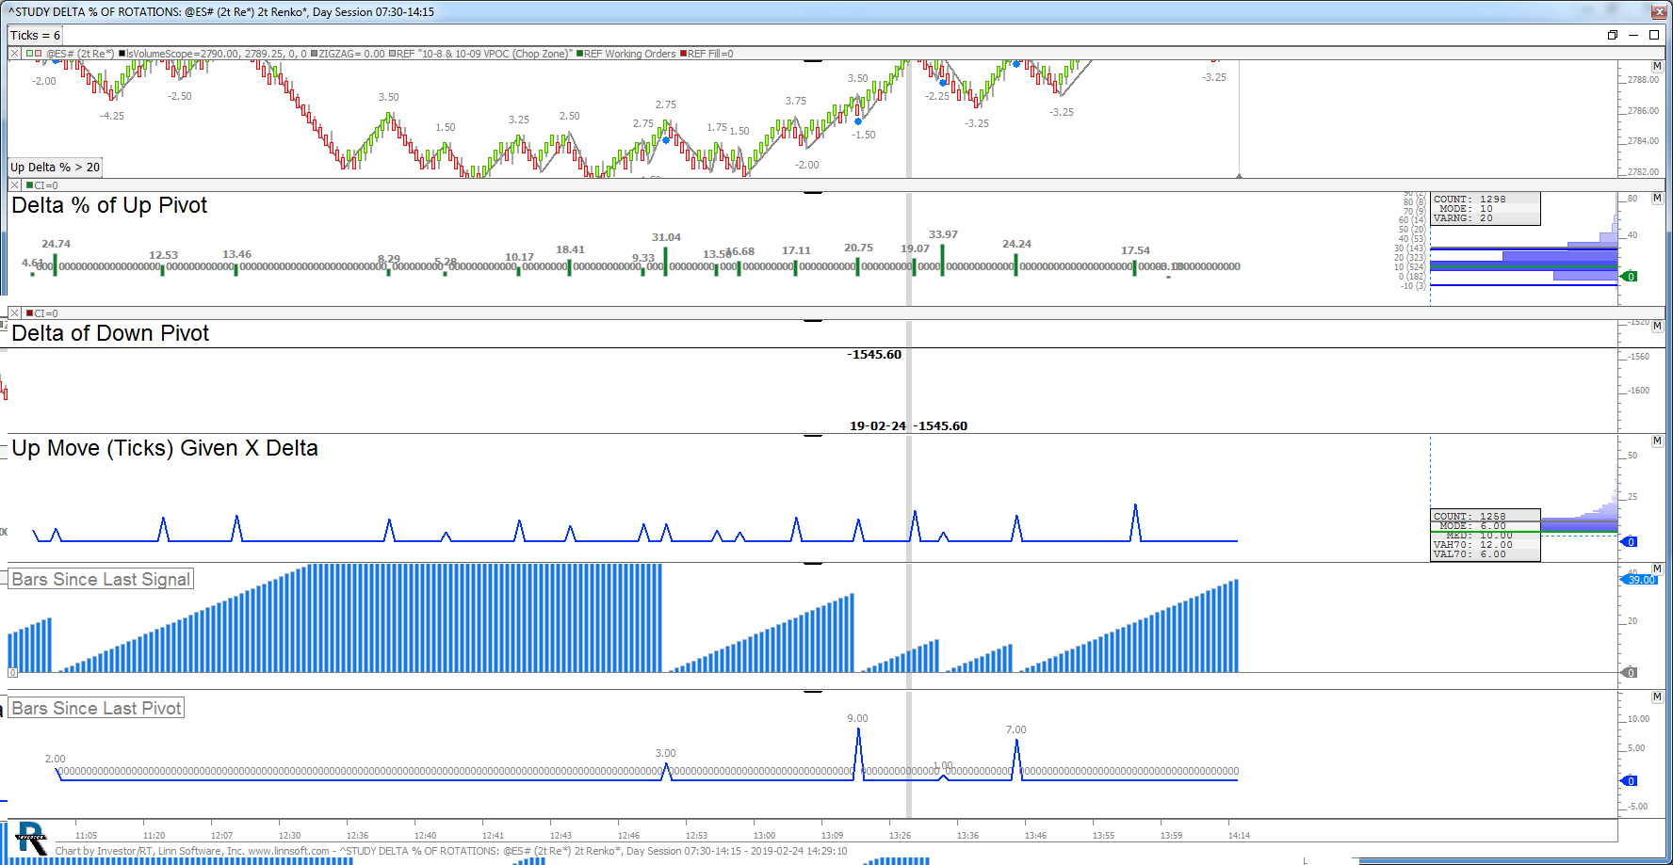Click the blue 0 marker on Bars Since Pivot scale
Image resolution: width=1673 pixels, height=865 pixels.
[x=1630, y=780]
